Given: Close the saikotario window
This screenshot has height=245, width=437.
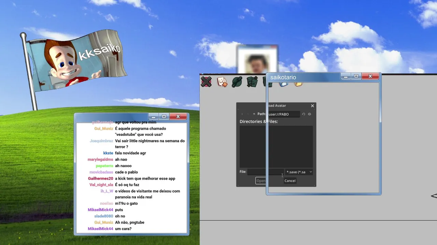Looking at the screenshot, I should (x=370, y=77).
